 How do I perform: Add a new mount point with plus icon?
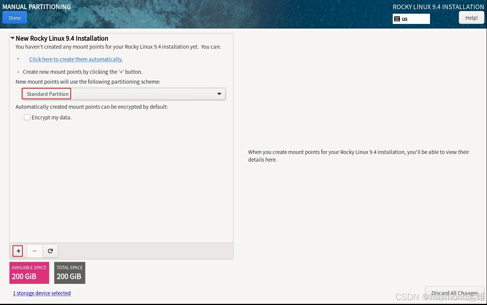(x=18, y=251)
